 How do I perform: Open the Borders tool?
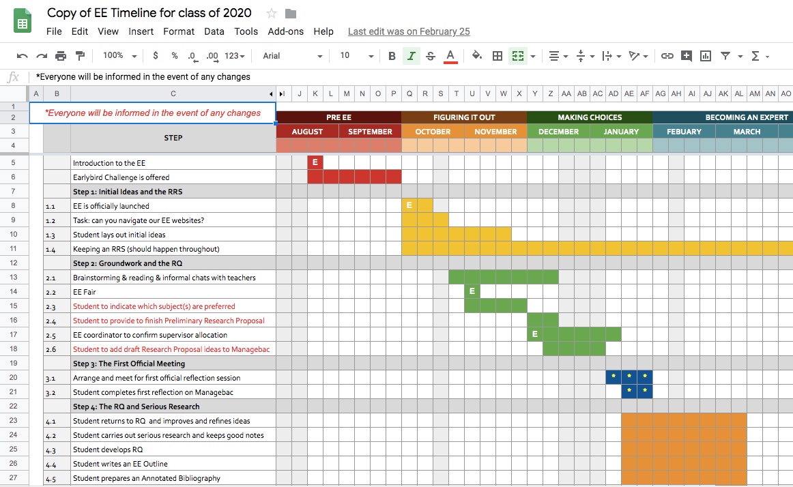[x=498, y=56]
